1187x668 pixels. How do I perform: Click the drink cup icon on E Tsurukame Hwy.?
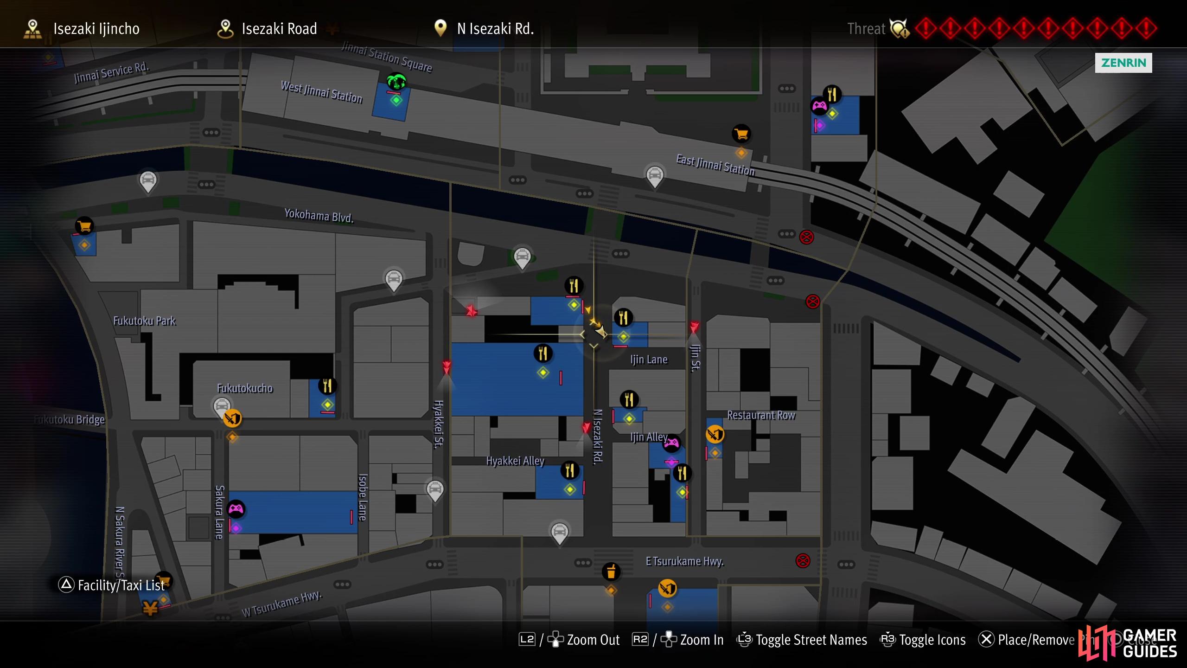[611, 572]
